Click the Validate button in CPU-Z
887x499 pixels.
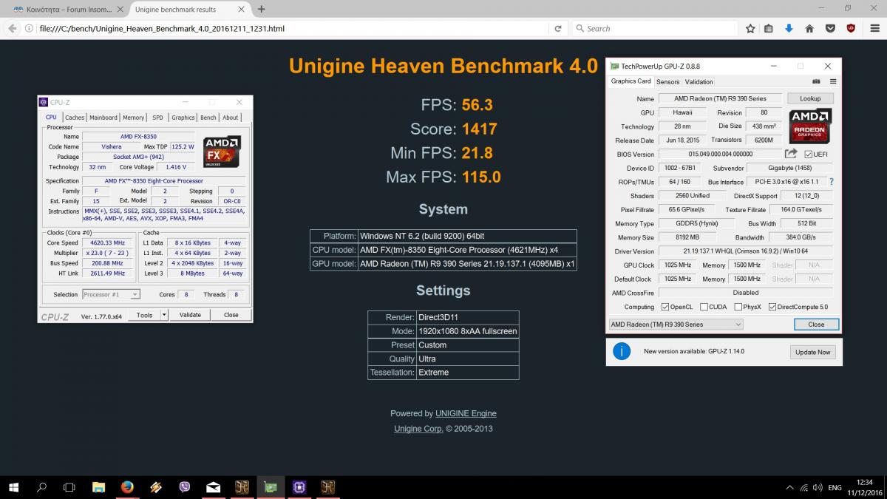tap(190, 314)
